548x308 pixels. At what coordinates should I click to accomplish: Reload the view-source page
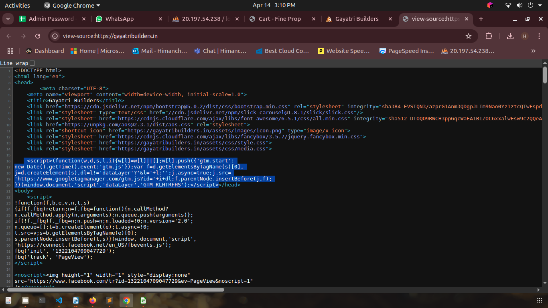pyautogui.click(x=38, y=36)
